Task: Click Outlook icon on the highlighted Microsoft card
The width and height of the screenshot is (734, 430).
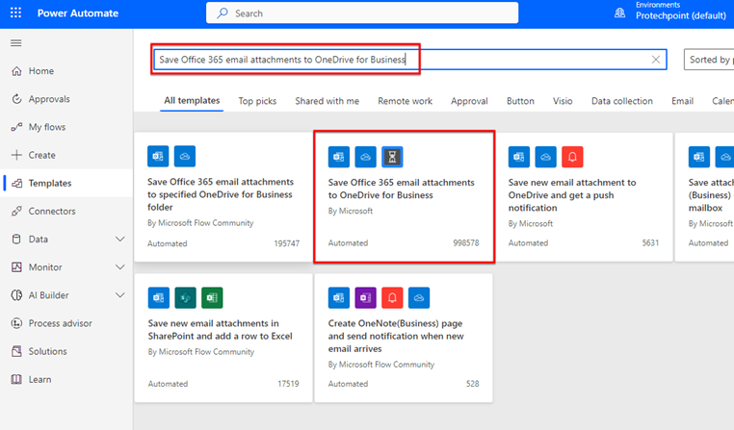Action: click(339, 157)
